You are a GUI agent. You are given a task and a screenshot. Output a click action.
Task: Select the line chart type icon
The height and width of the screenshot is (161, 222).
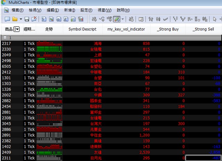[x=165, y=19]
